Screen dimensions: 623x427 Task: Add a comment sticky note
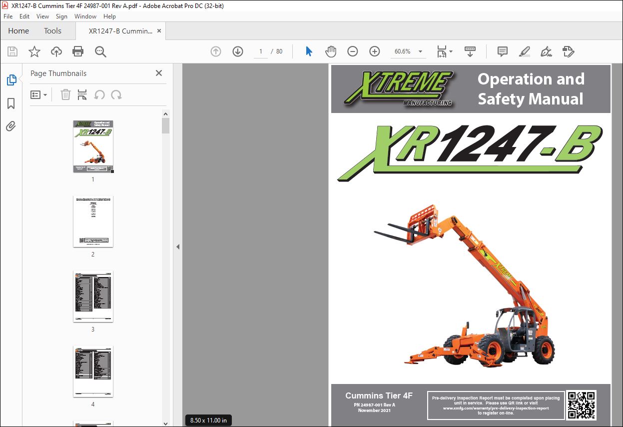(x=503, y=51)
